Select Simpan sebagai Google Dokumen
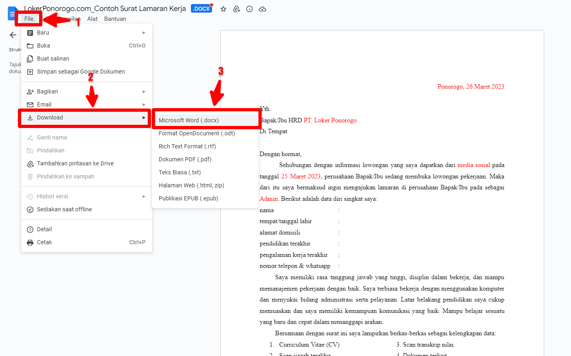Viewport: 571px width, 356px height. tap(87, 72)
